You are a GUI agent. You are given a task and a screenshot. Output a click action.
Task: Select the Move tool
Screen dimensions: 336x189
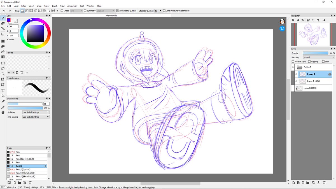3,35
